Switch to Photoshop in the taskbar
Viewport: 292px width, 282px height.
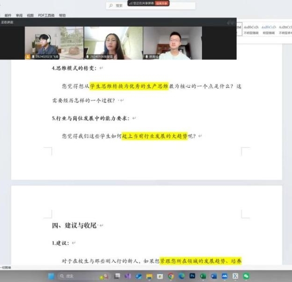[192, 276]
